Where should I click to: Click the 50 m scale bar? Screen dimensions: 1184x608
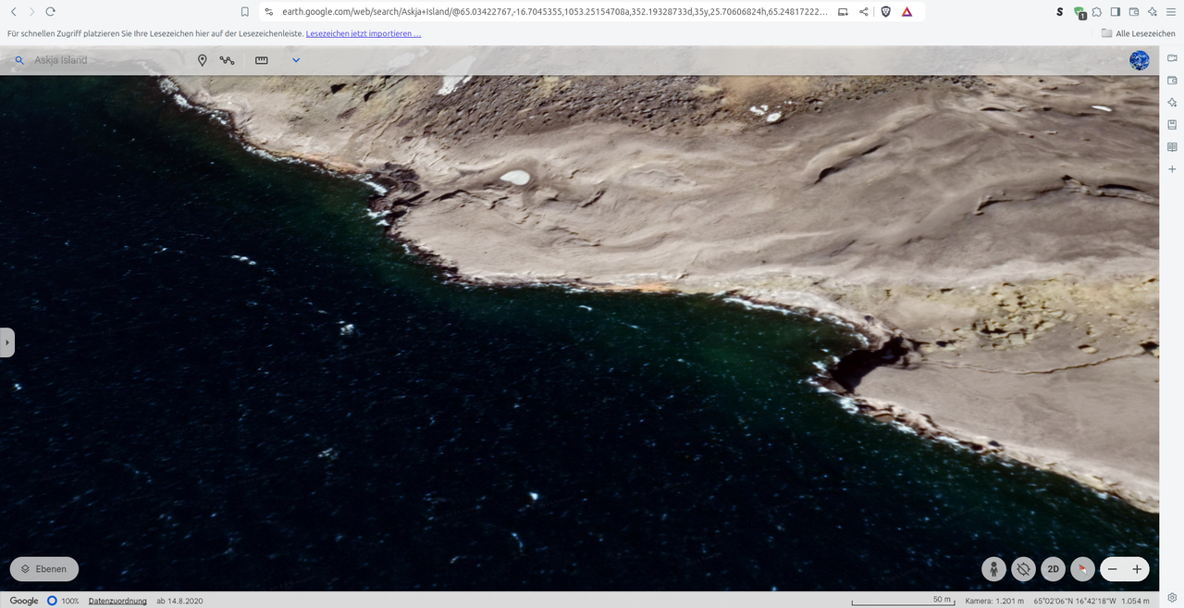pyautogui.click(x=903, y=601)
